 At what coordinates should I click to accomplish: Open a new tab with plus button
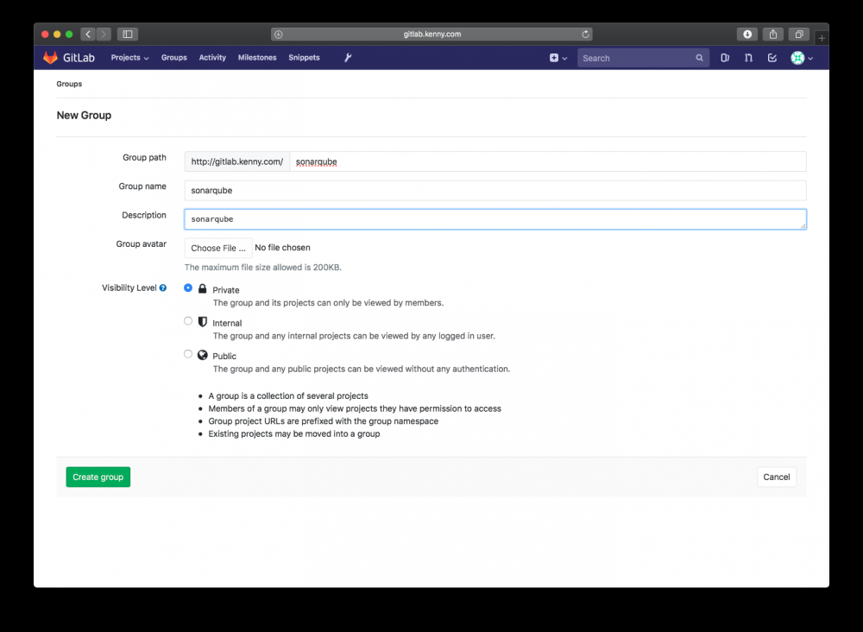point(822,38)
